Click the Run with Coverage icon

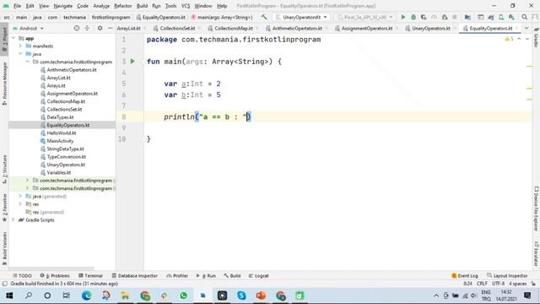[x=424, y=17]
